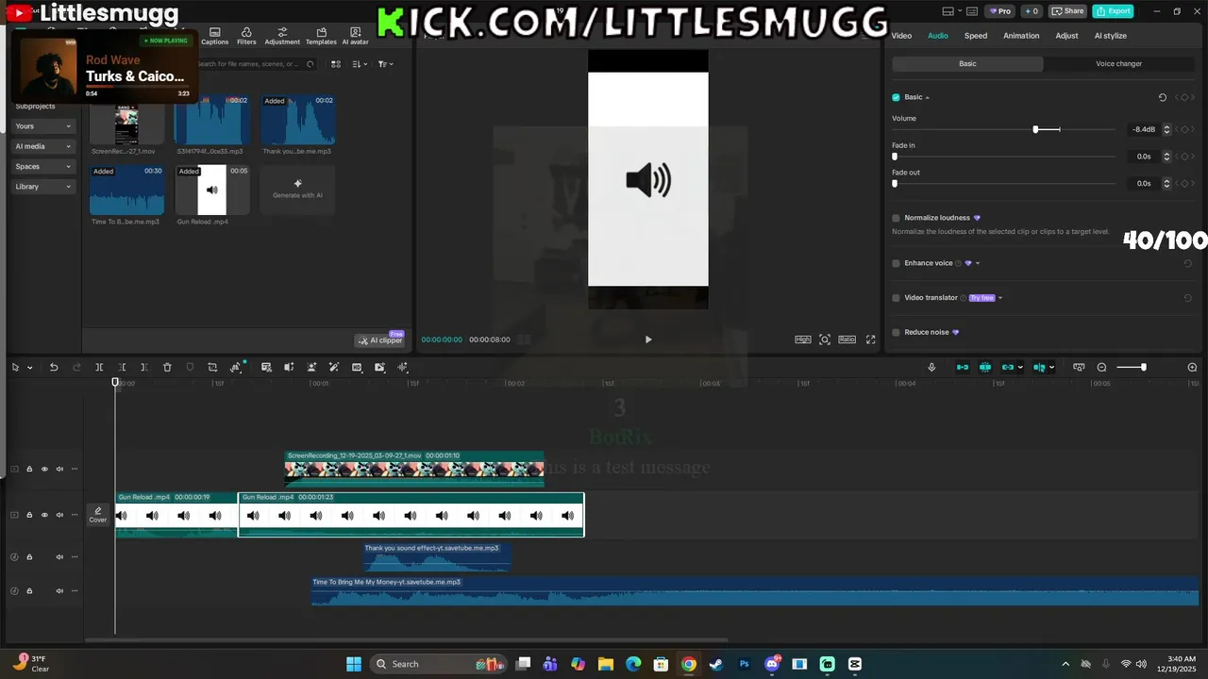Click the Fade in slider handle
The width and height of the screenshot is (1208, 679).
(x=895, y=157)
